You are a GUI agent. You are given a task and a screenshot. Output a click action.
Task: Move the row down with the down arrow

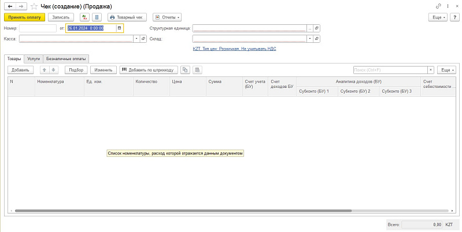pyautogui.click(x=54, y=70)
